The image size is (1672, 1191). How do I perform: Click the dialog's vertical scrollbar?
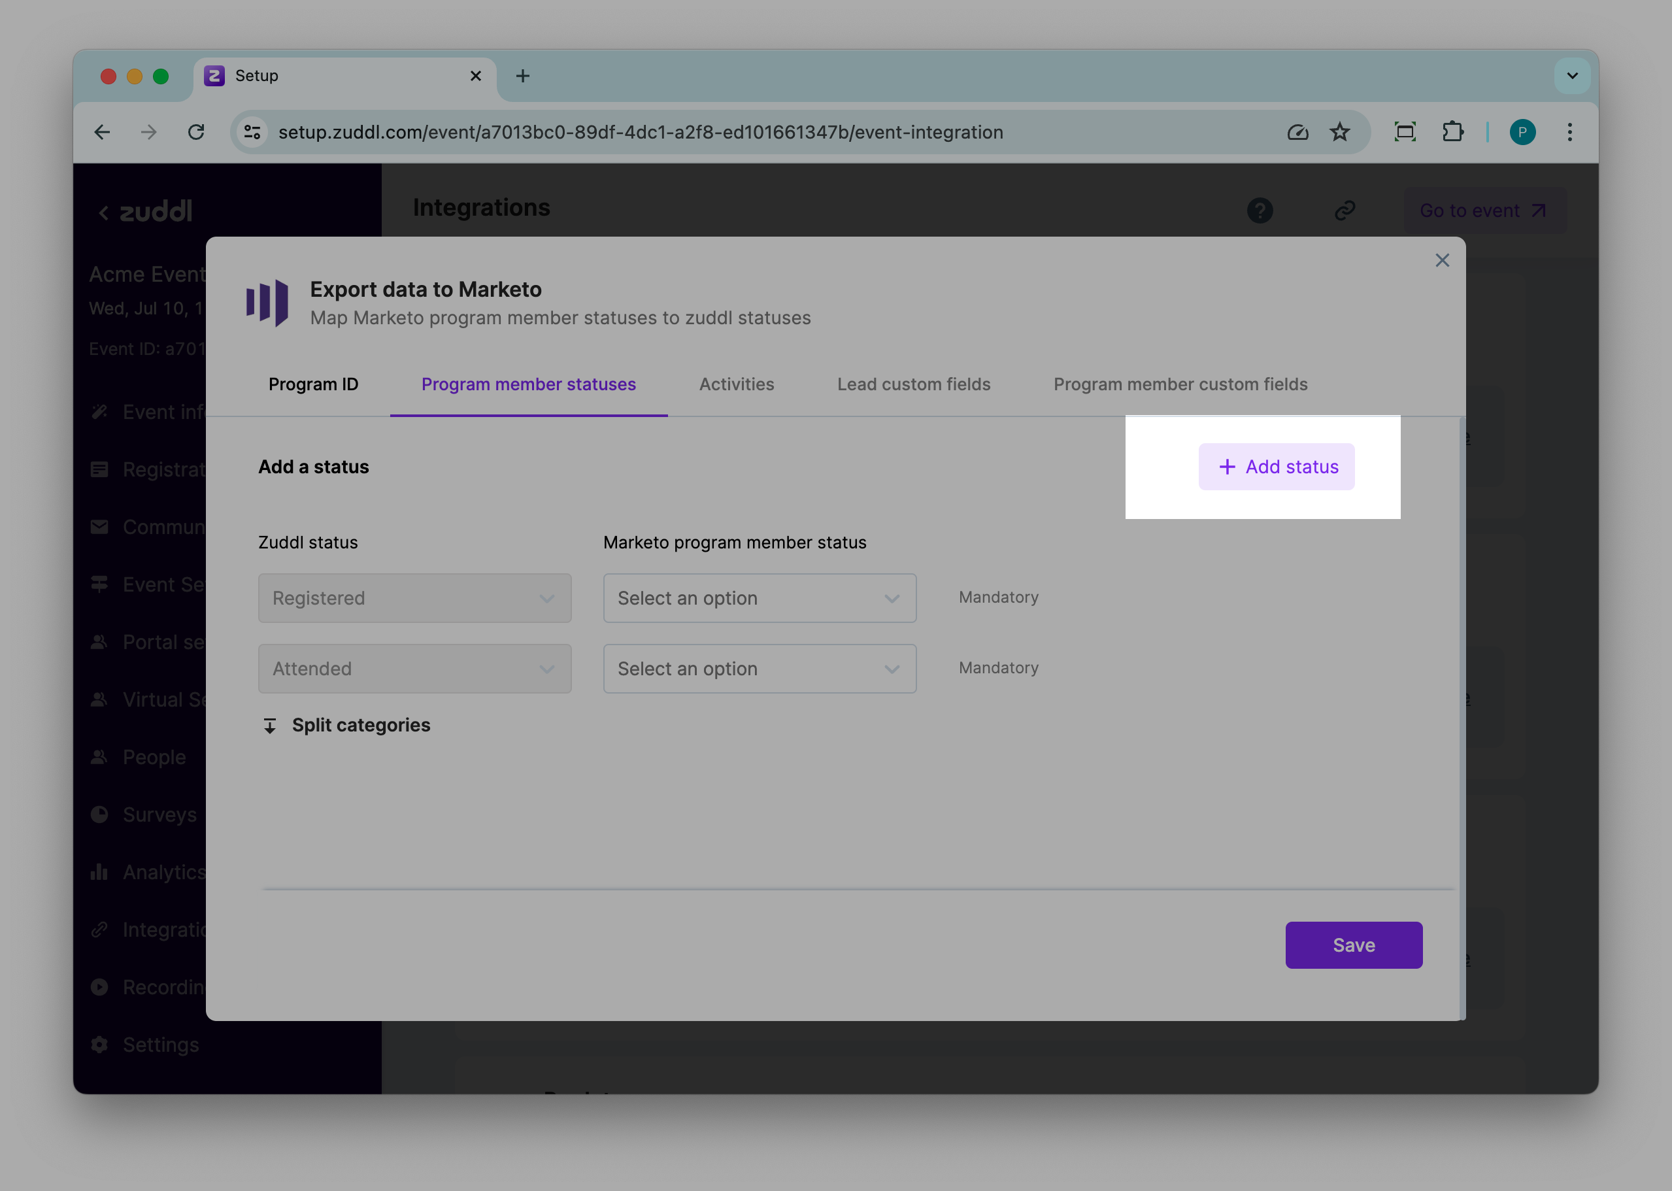pyautogui.click(x=1462, y=660)
